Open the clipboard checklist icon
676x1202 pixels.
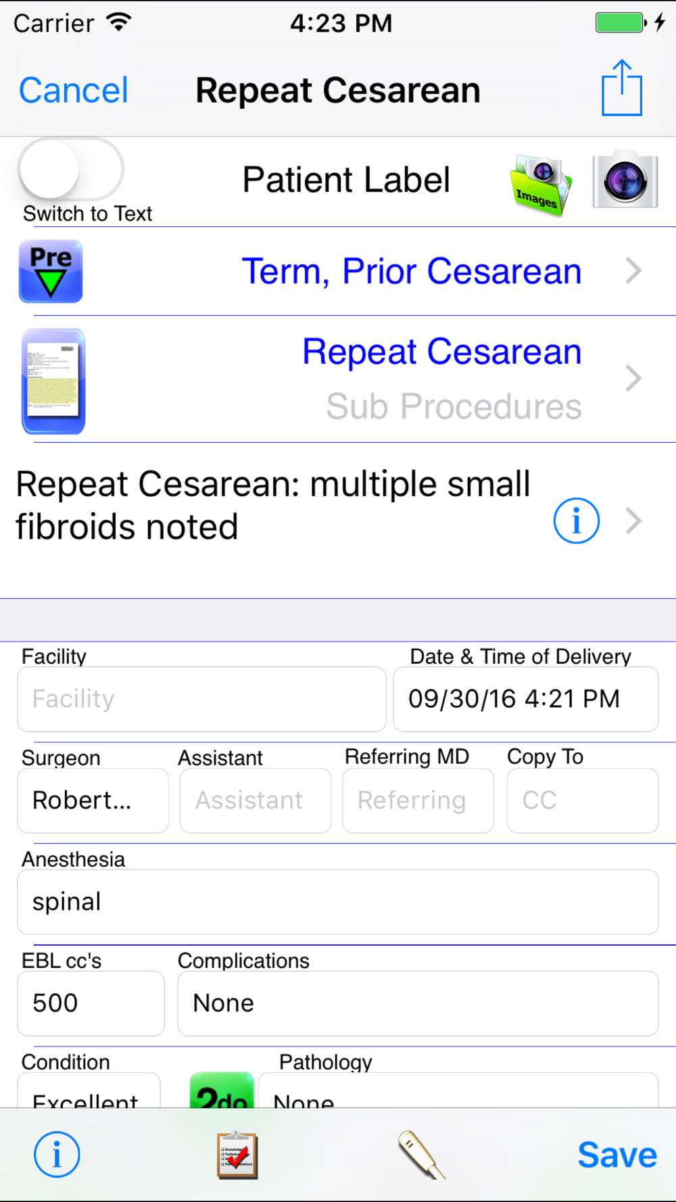(x=237, y=1155)
